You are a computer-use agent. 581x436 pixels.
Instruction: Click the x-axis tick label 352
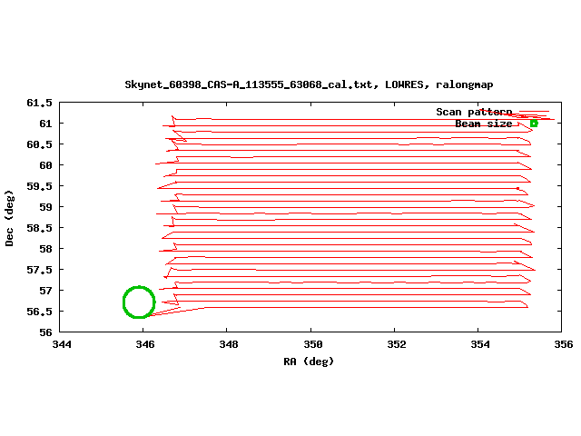(396, 344)
